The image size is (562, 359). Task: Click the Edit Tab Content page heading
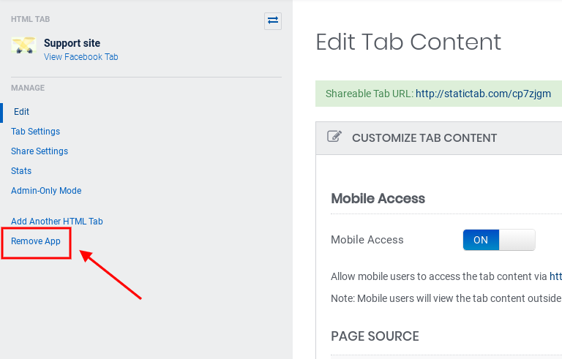tap(408, 42)
